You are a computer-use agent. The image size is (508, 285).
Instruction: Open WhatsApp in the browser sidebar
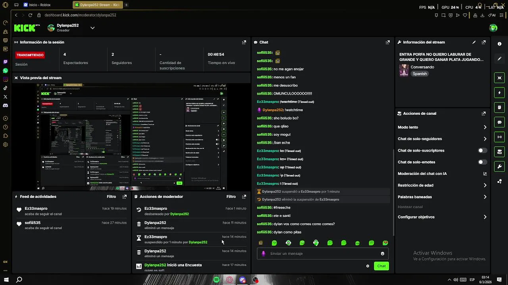point(5,71)
